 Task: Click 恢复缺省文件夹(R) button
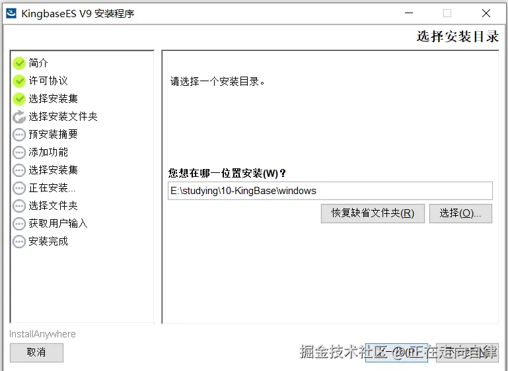(x=373, y=213)
